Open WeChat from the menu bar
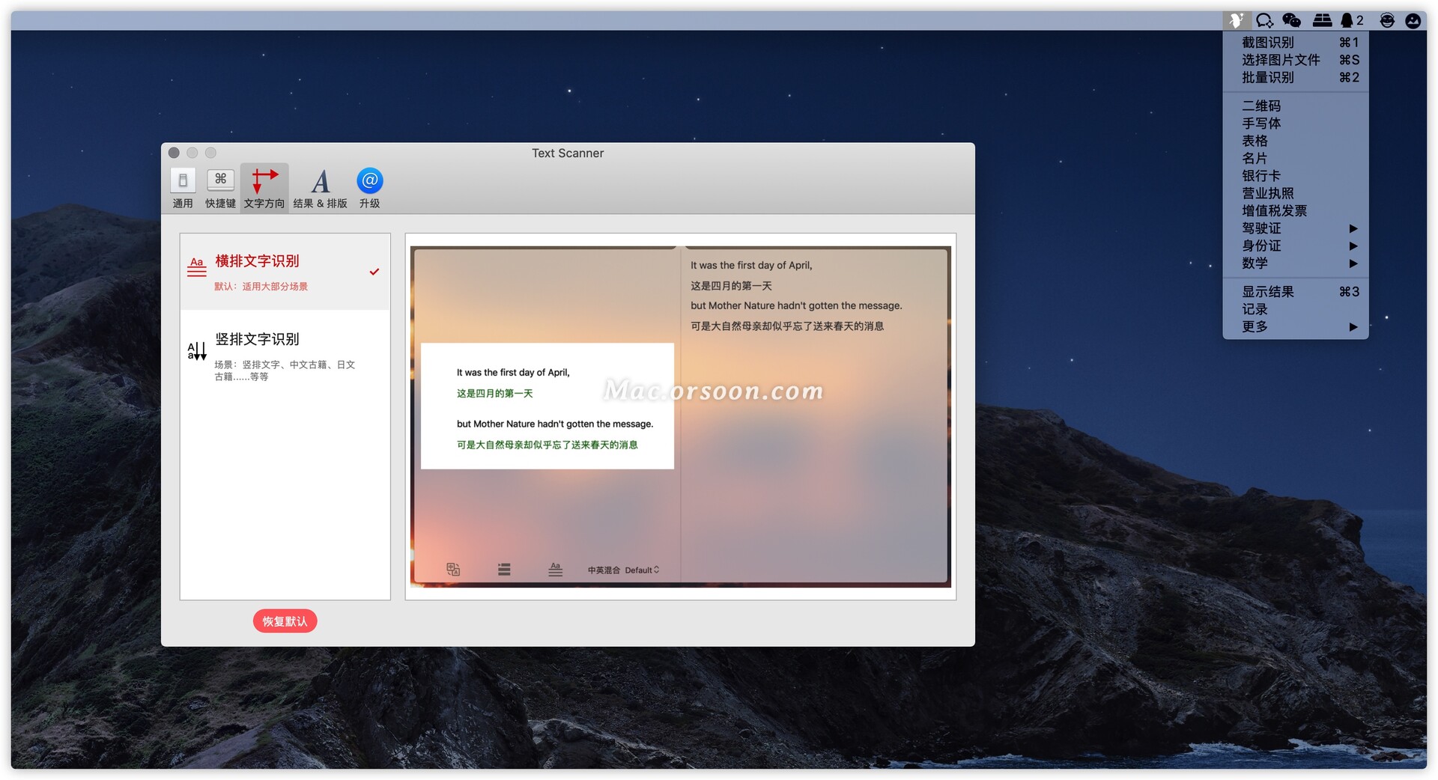The height and width of the screenshot is (780, 1438). click(x=1291, y=20)
